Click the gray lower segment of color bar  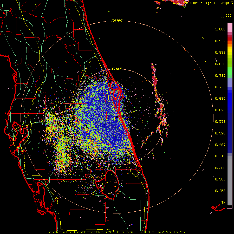coord(230,181)
